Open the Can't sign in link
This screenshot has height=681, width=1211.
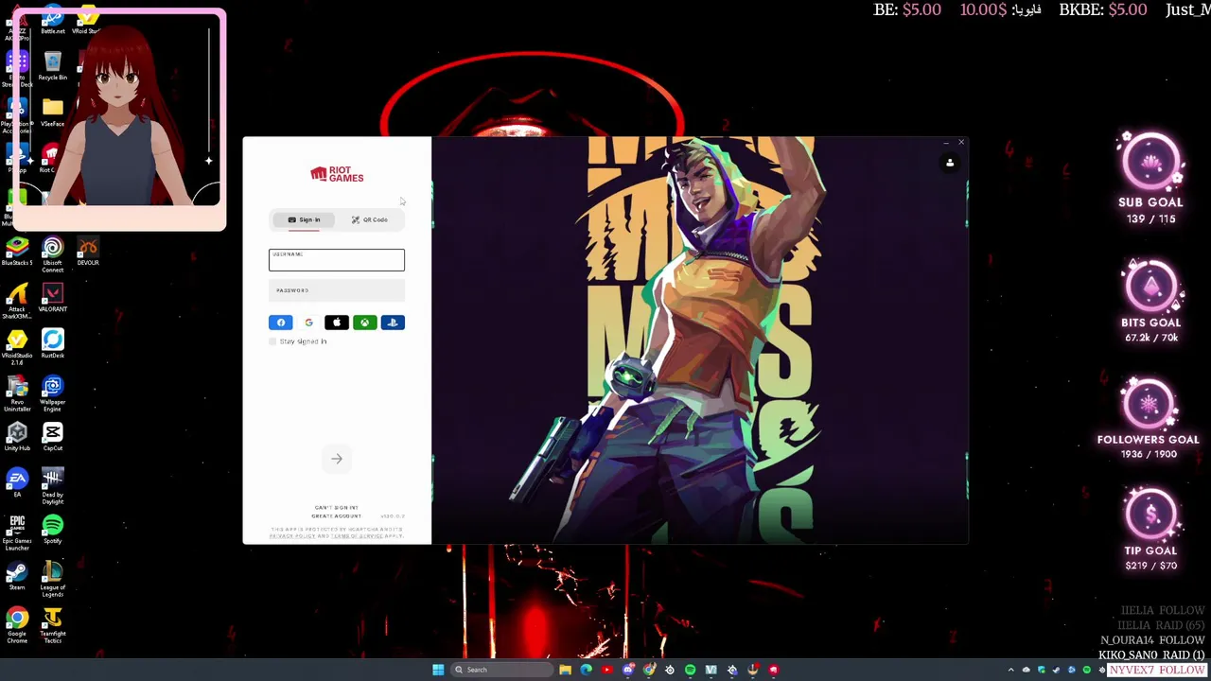pos(337,508)
